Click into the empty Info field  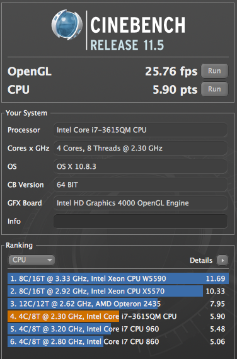tap(141, 221)
